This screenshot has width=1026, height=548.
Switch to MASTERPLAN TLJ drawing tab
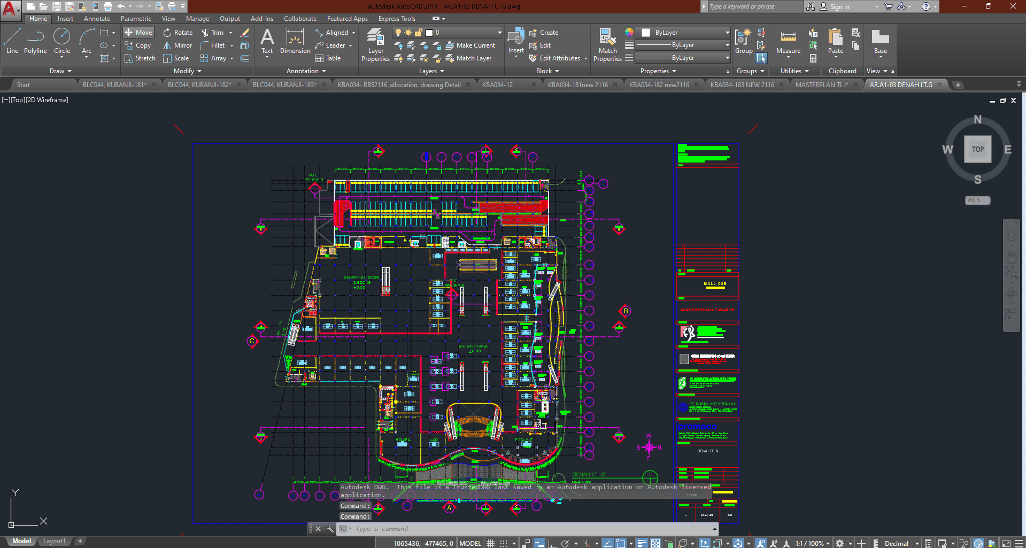click(821, 84)
